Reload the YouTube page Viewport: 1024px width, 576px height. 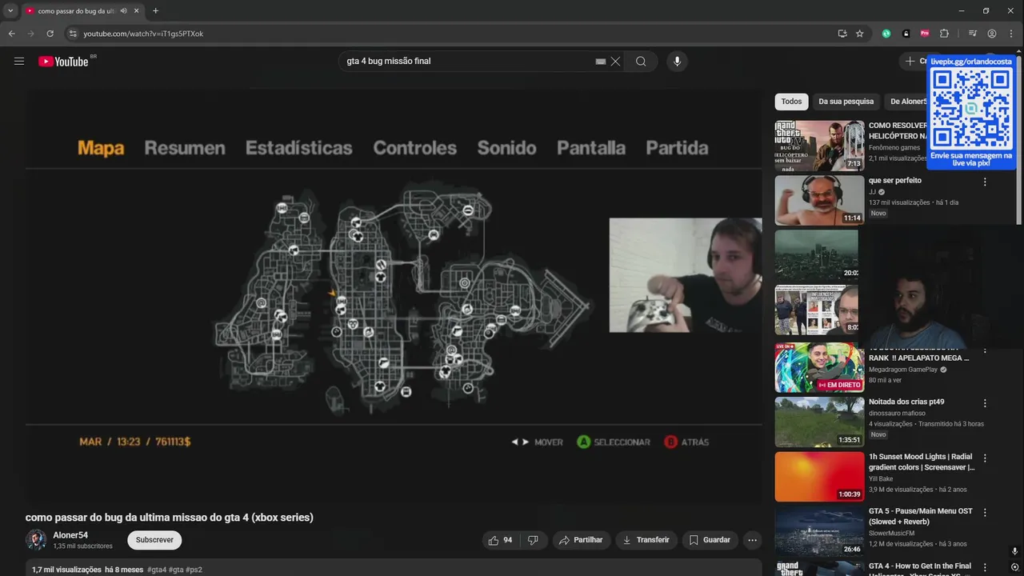click(x=50, y=34)
